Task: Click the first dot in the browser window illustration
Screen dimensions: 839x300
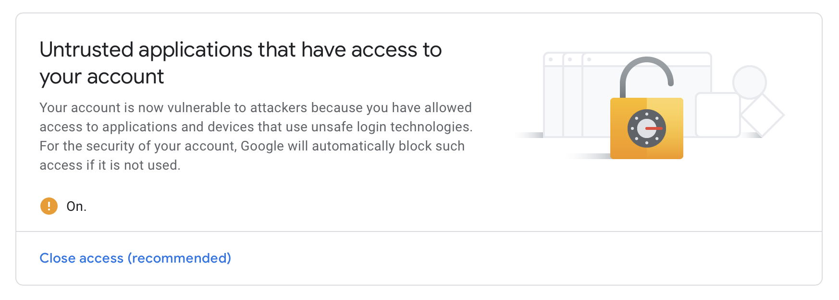Action: pos(551,59)
